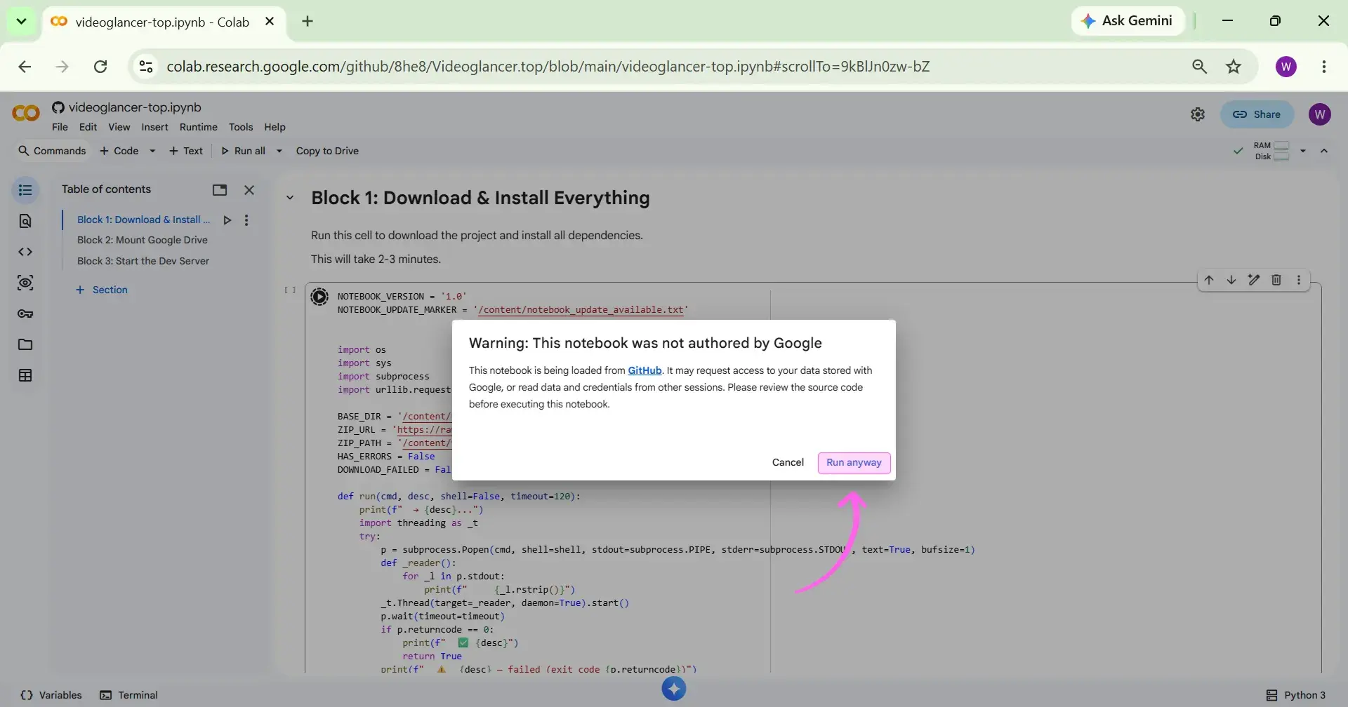Open Code snippets sidebar icon

tap(25, 252)
